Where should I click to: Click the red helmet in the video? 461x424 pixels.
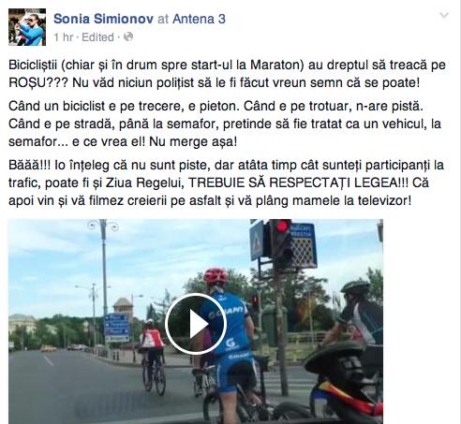[x=216, y=276]
